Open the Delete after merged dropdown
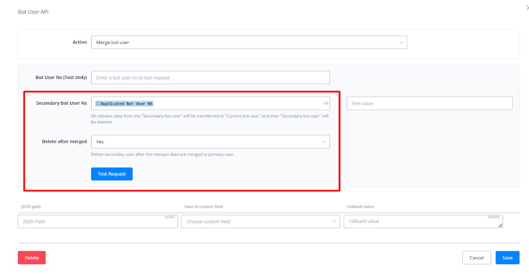529x274 pixels. click(x=210, y=141)
